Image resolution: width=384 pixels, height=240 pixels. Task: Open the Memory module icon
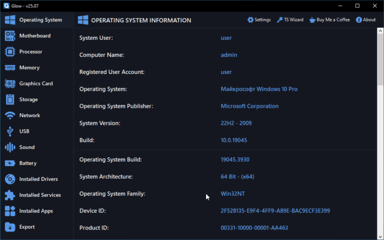tap(10, 68)
